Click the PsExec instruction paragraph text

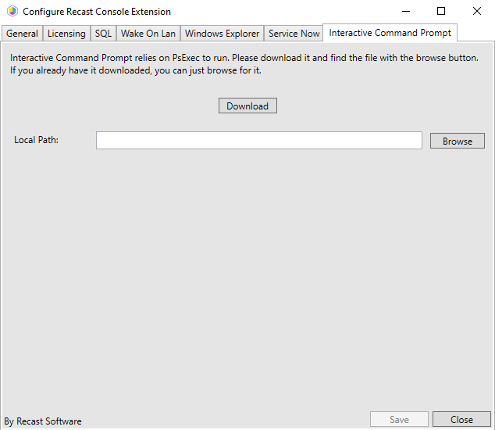[x=244, y=64]
